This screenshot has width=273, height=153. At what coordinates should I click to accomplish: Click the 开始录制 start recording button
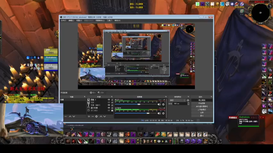pos(202,103)
